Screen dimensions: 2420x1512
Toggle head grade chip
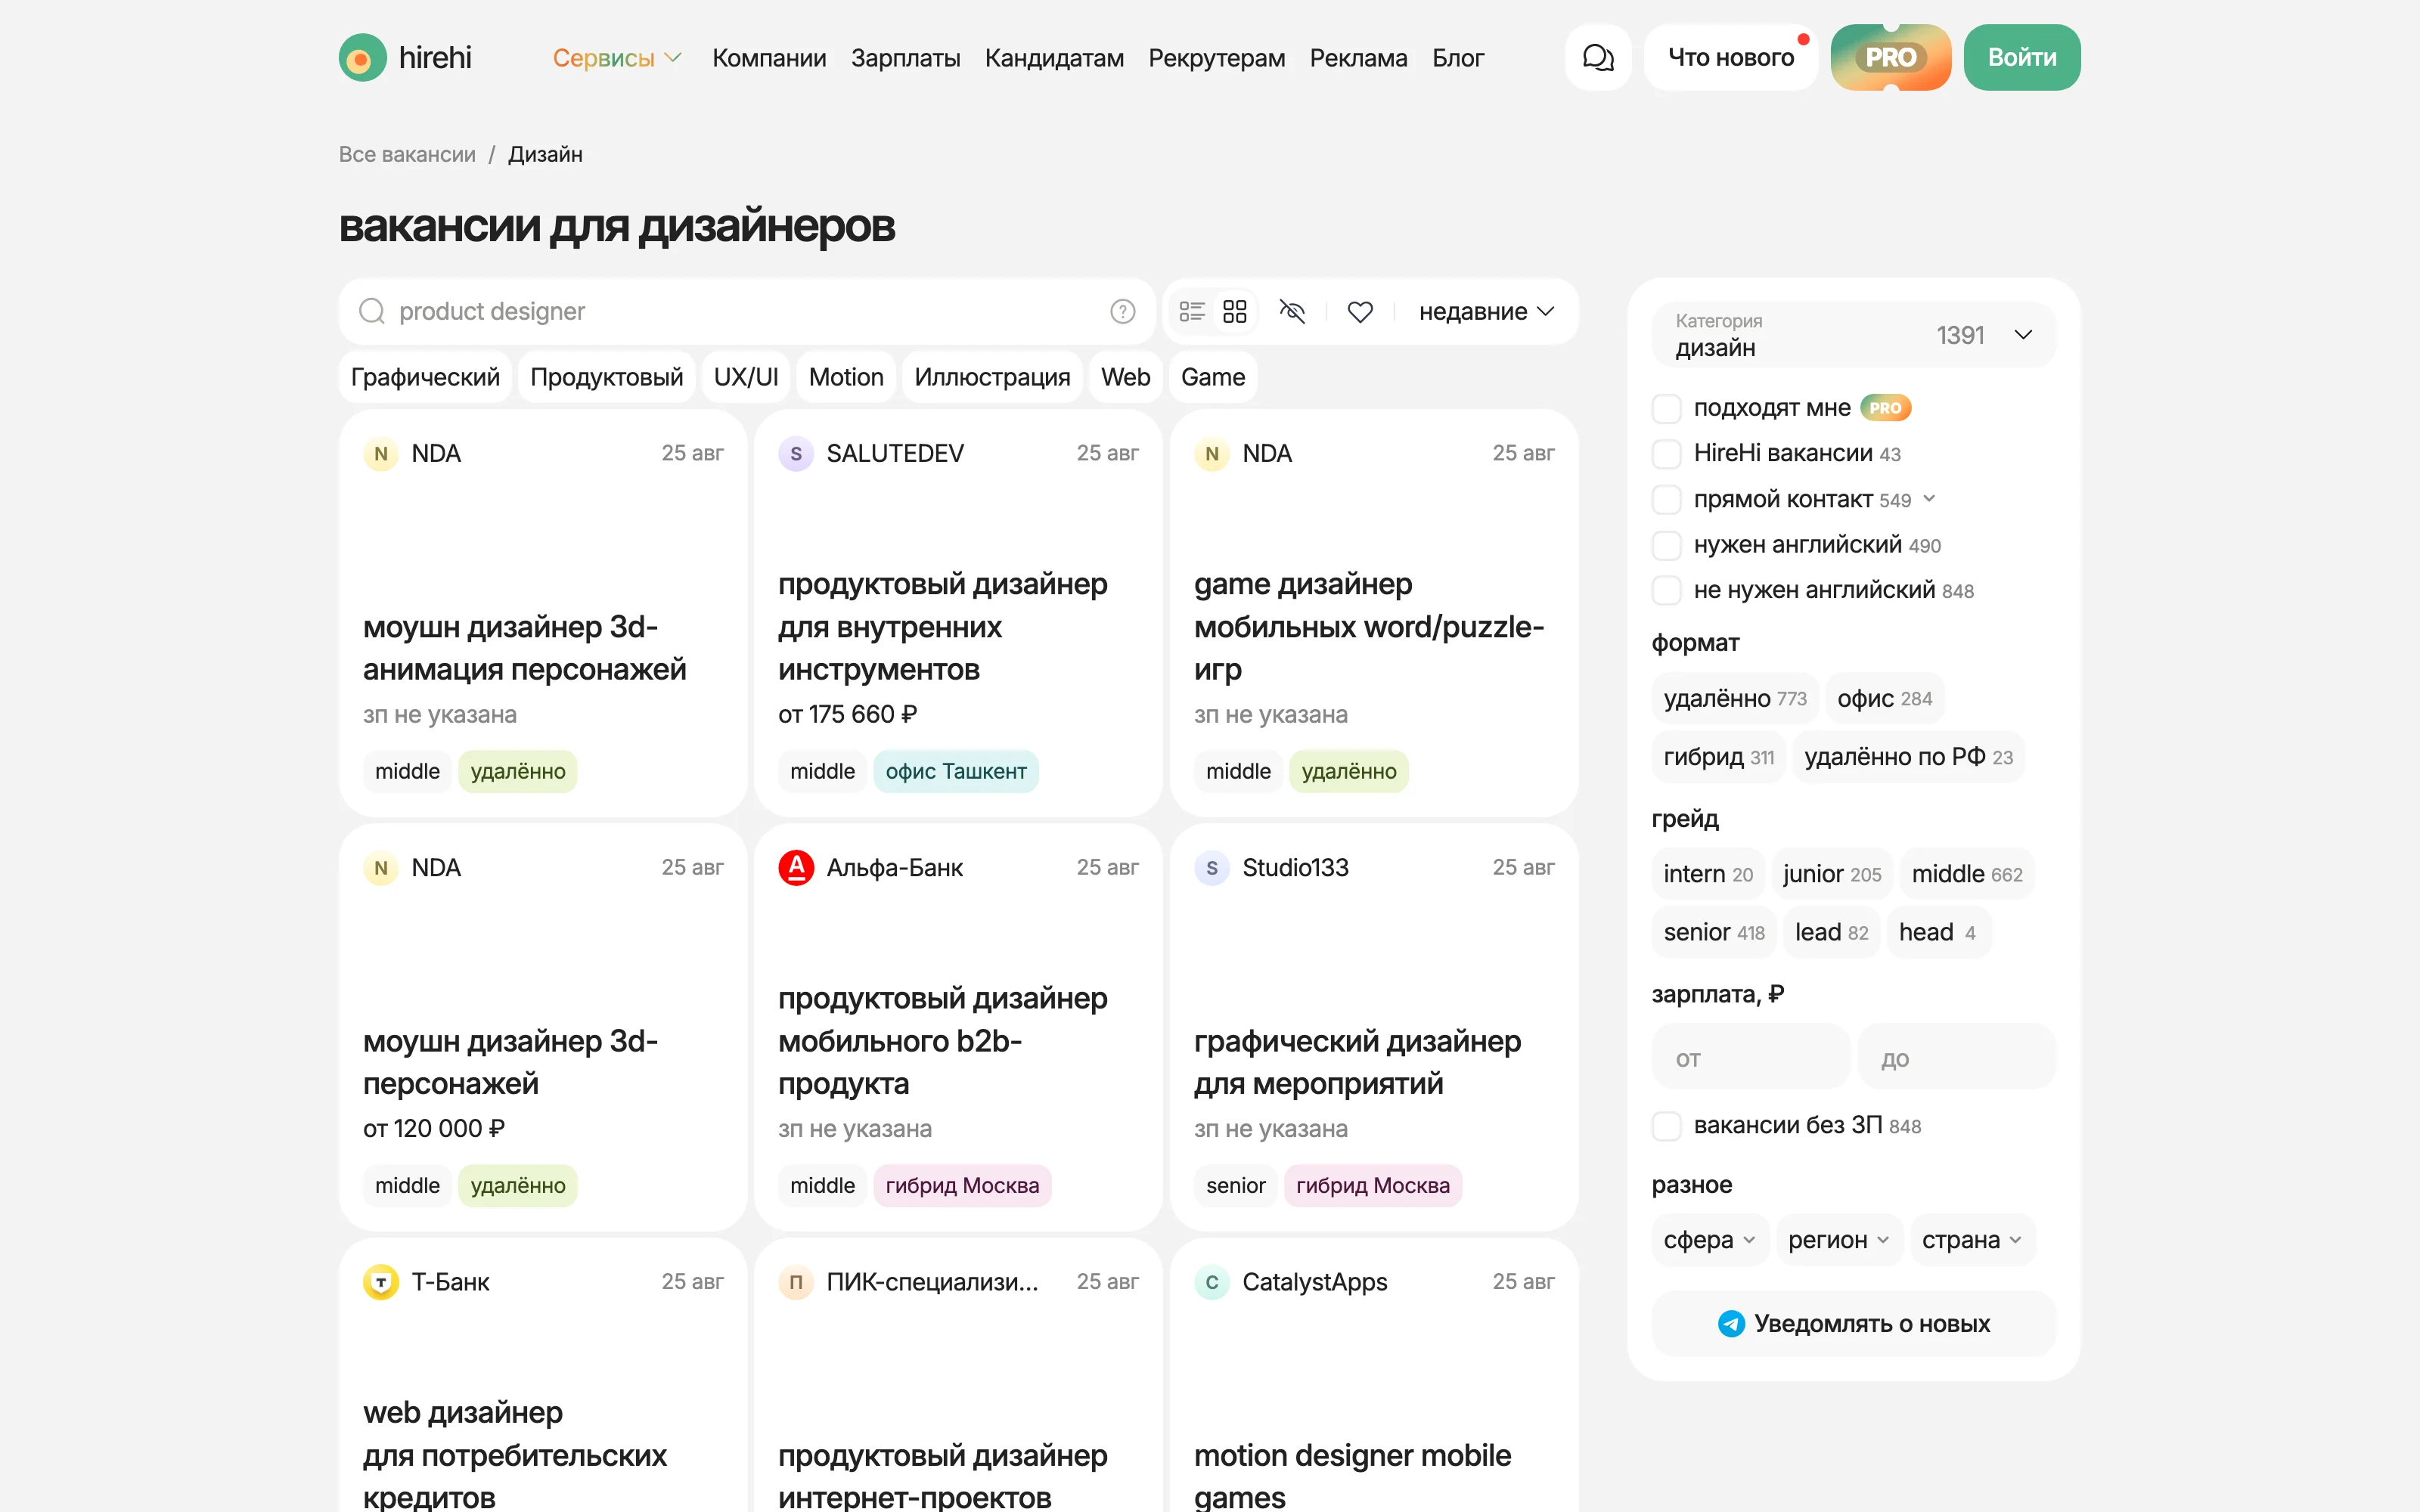click(x=1938, y=932)
